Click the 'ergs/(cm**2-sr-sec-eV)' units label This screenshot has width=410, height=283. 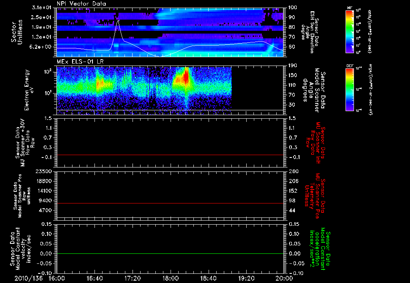(371, 90)
